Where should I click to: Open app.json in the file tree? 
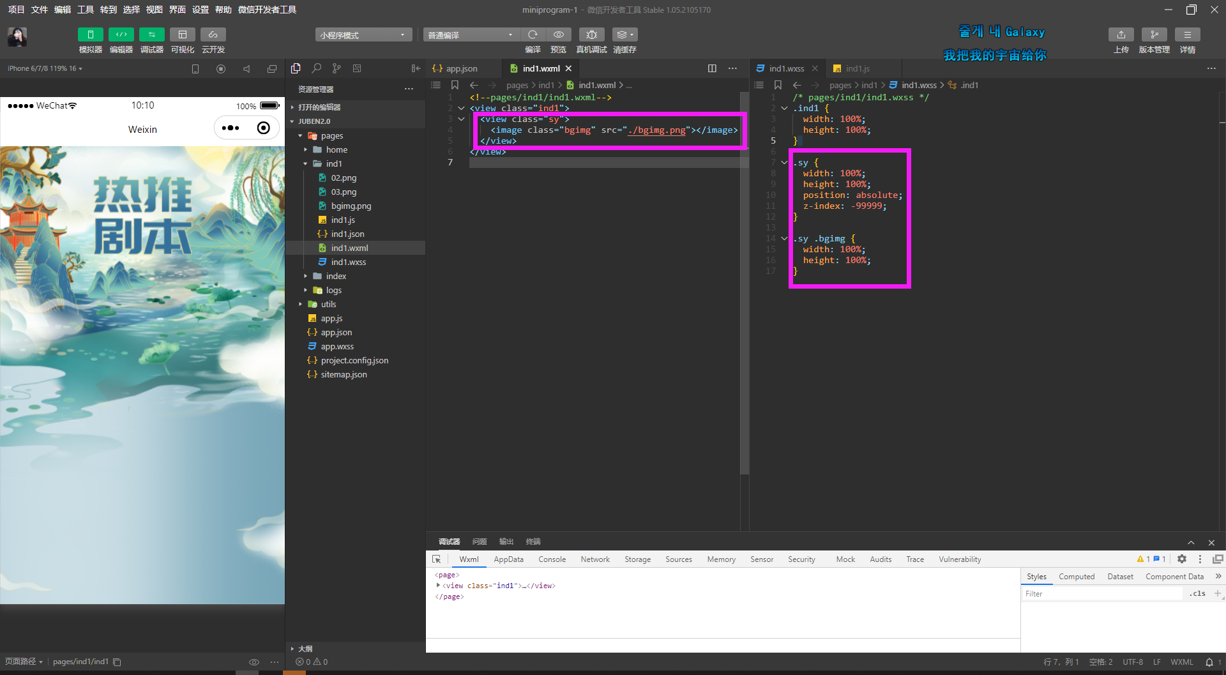click(355, 332)
